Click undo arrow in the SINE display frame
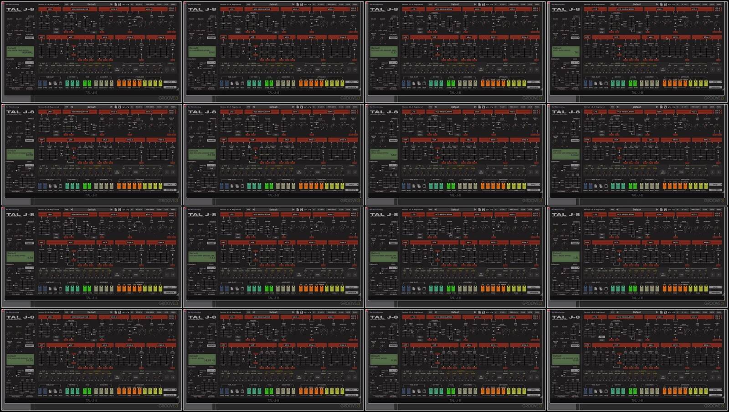Screen dimensions: 729x412 [306, 5]
